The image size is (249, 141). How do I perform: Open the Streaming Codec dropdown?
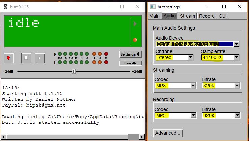coord(175,86)
